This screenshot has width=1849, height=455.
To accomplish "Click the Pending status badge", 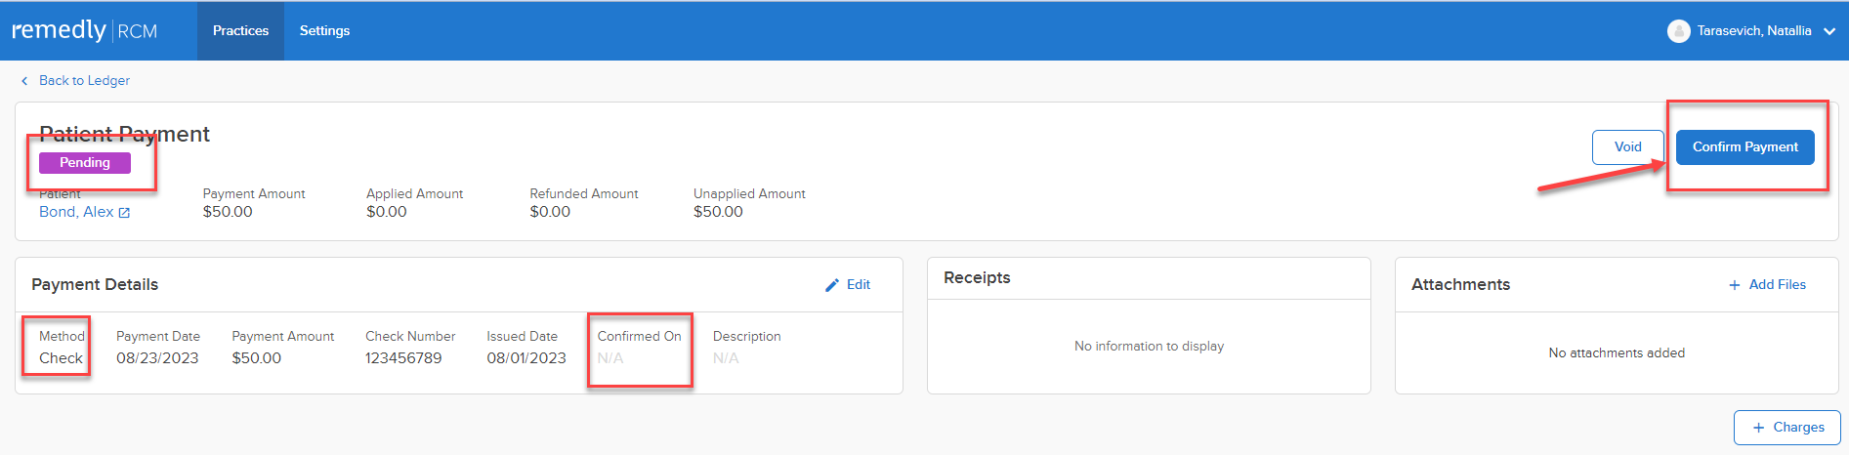I will [x=85, y=163].
